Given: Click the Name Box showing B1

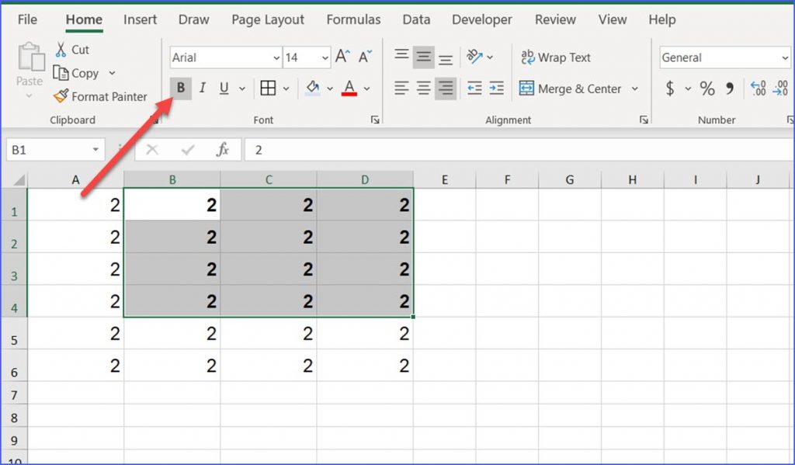Looking at the screenshot, I should point(49,149).
